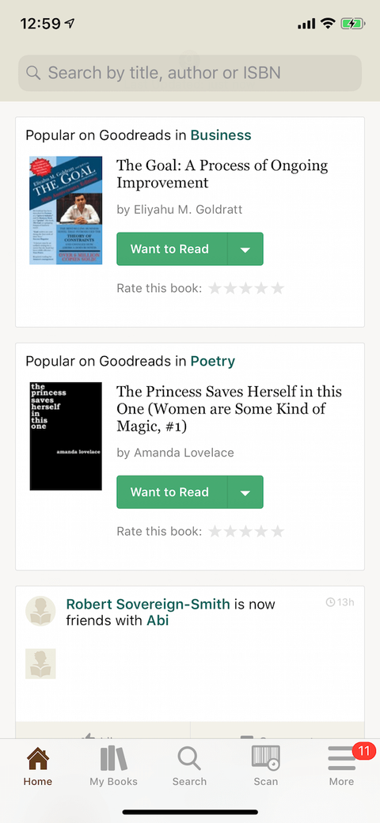The height and width of the screenshot is (823, 380).
Task: Focus the title, author or ISBN search field
Action: (x=190, y=73)
